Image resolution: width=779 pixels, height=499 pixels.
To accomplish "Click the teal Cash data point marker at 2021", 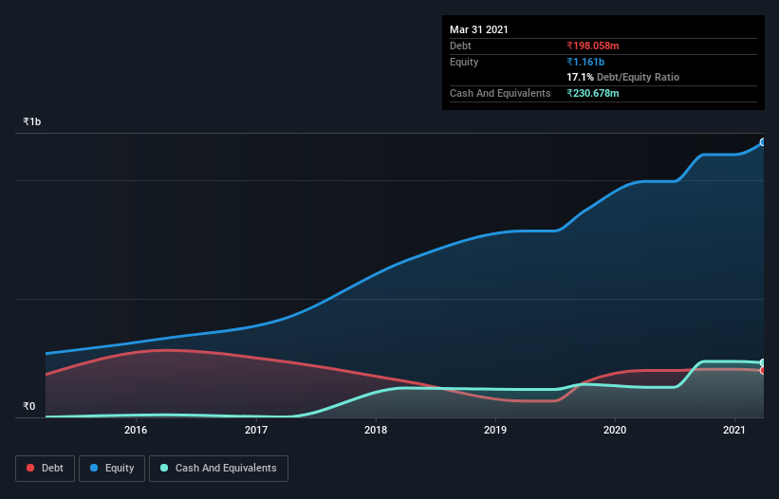I will pos(763,362).
